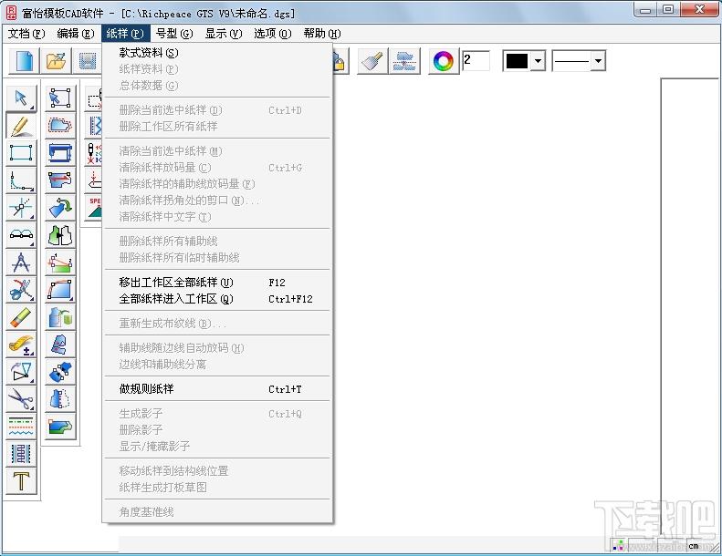Click the greyed 重新生成布纹线(B) entry
The width and height of the screenshot is (722, 556).
click(217, 324)
